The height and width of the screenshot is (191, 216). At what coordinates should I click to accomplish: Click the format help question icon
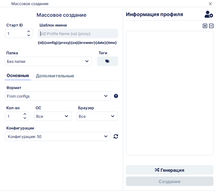116,96
